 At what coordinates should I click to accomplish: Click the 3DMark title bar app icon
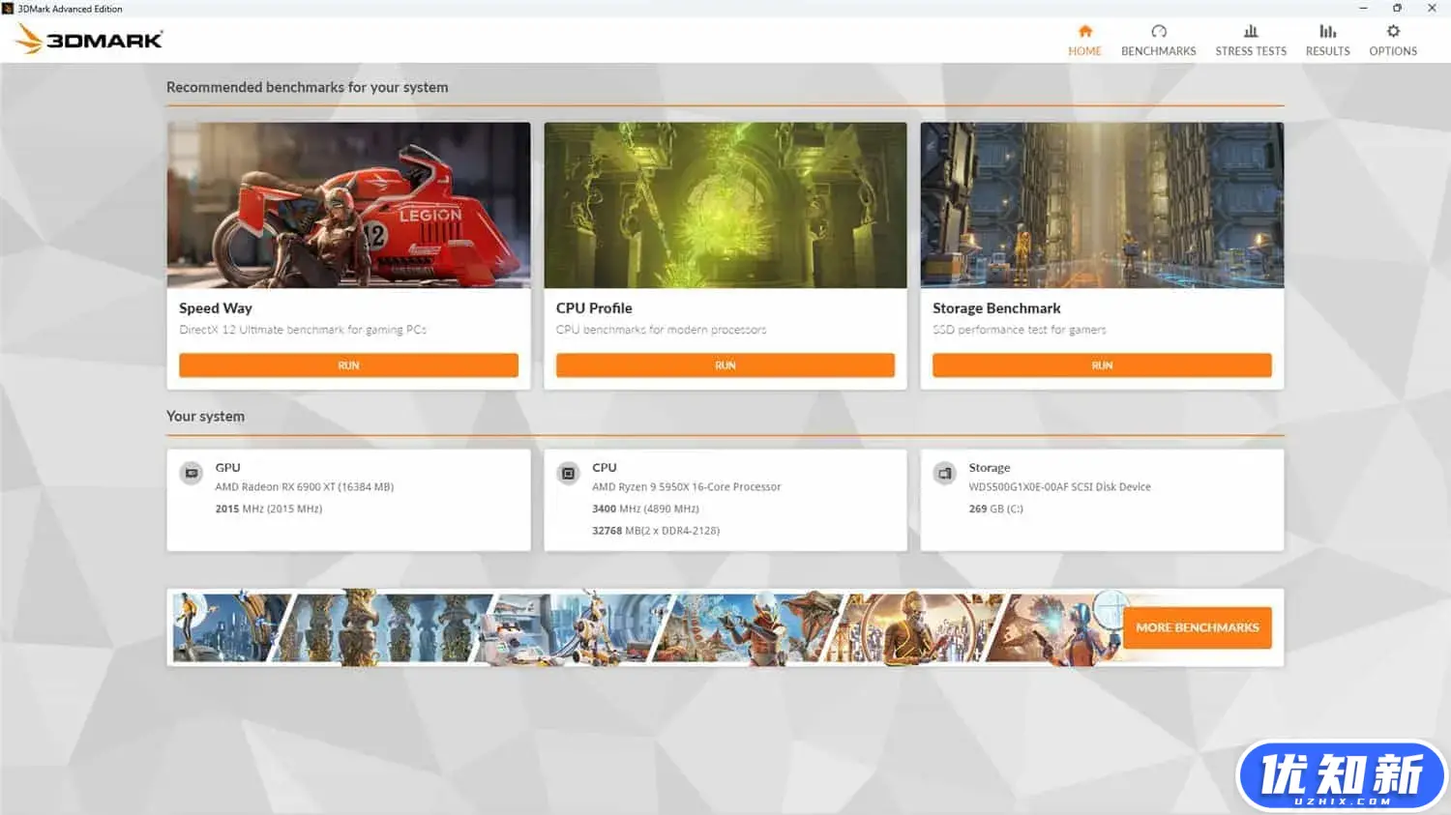[10, 8]
